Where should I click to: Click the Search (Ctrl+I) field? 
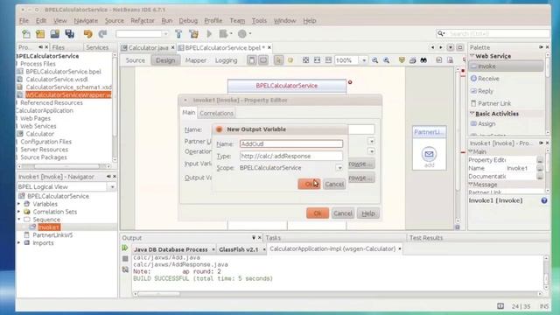[498, 33]
